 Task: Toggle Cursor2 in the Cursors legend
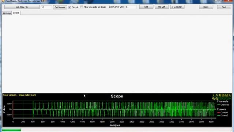[223, 115]
